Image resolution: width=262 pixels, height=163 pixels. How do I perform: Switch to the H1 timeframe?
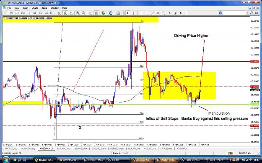pos(29,13)
